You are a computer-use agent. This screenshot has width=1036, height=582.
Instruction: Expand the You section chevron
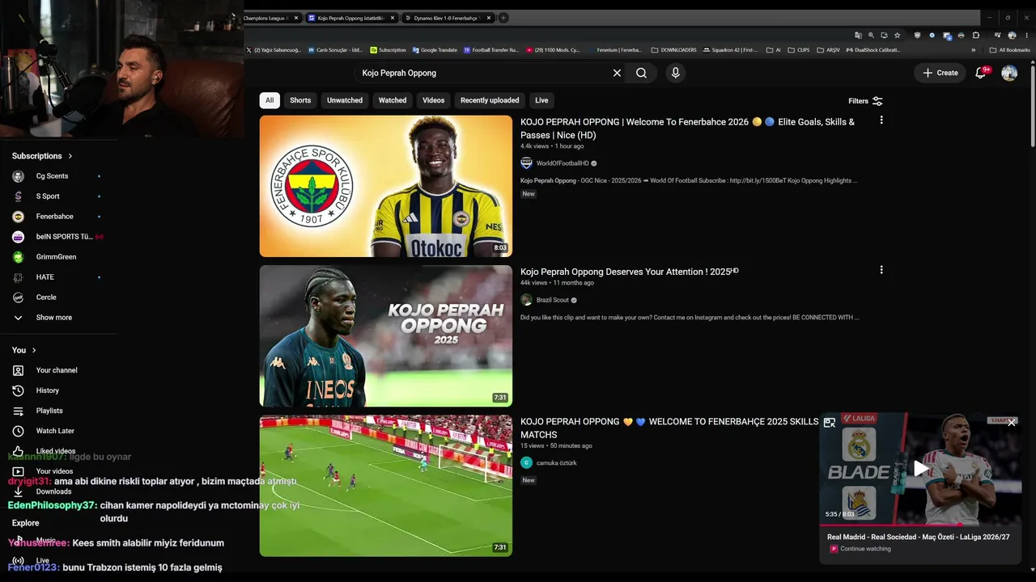(x=34, y=350)
